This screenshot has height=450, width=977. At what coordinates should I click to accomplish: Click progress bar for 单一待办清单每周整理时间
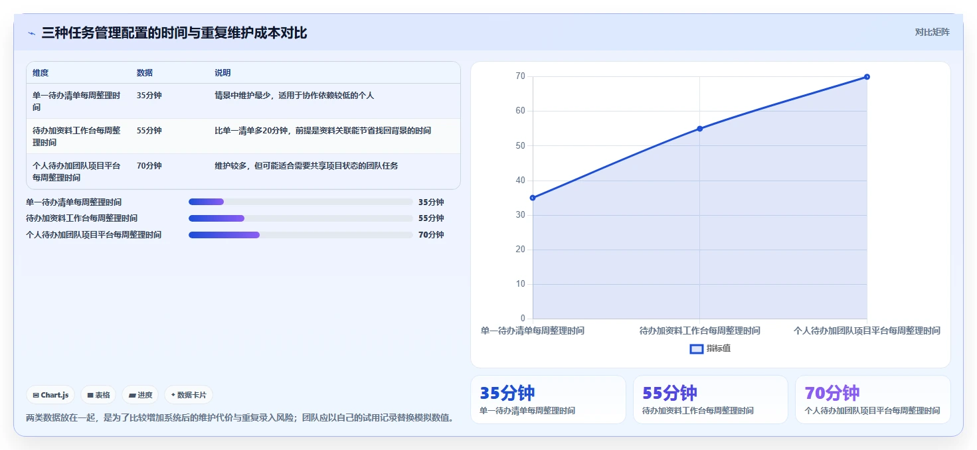pyautogui.click(x=301, y=202)
